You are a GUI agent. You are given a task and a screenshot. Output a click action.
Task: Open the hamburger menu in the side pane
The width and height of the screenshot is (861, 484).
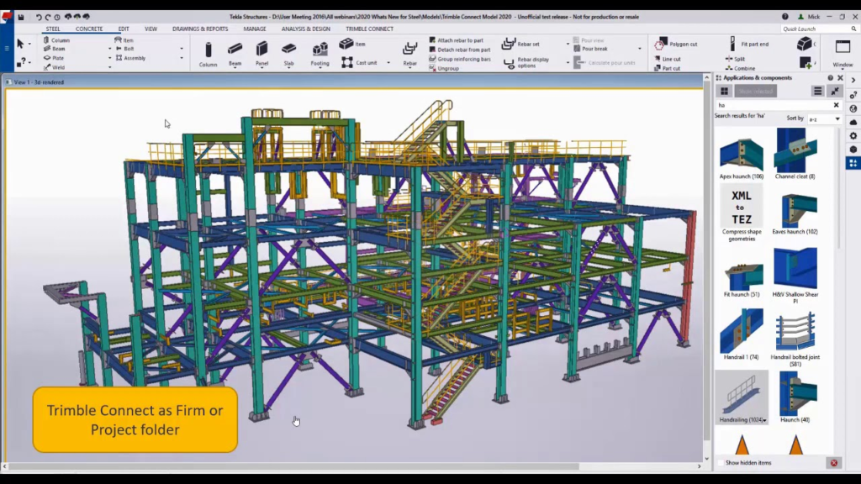pyautogui.click(x=7, y=48)
